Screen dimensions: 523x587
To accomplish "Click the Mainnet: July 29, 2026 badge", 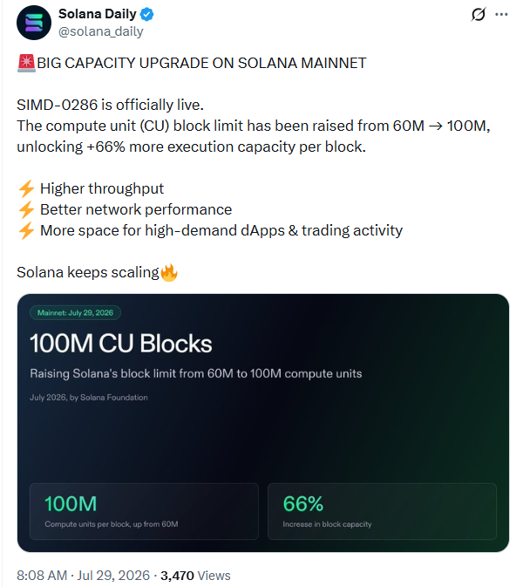I will [x=75, y=313].
